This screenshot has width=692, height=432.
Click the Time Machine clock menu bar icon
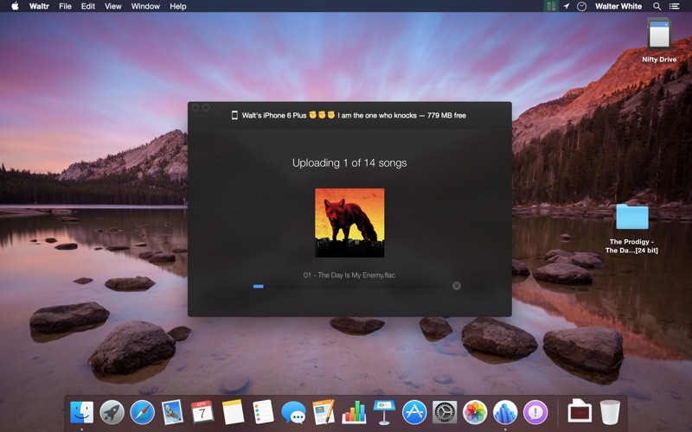[x=581, y=6]
